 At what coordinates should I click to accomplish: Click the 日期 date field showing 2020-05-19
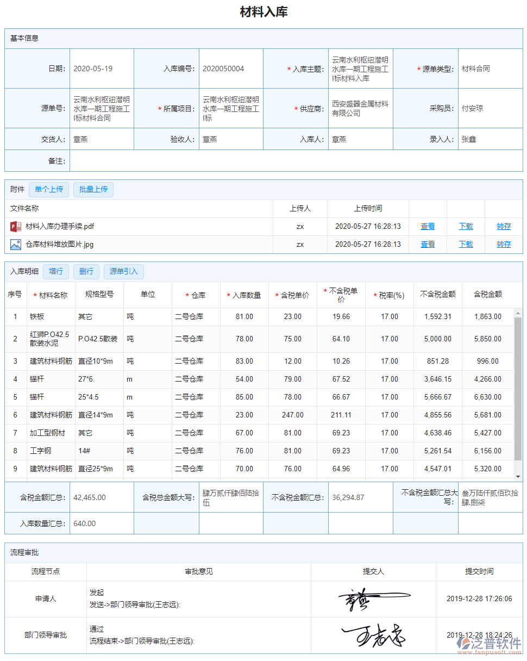(102, 68)
